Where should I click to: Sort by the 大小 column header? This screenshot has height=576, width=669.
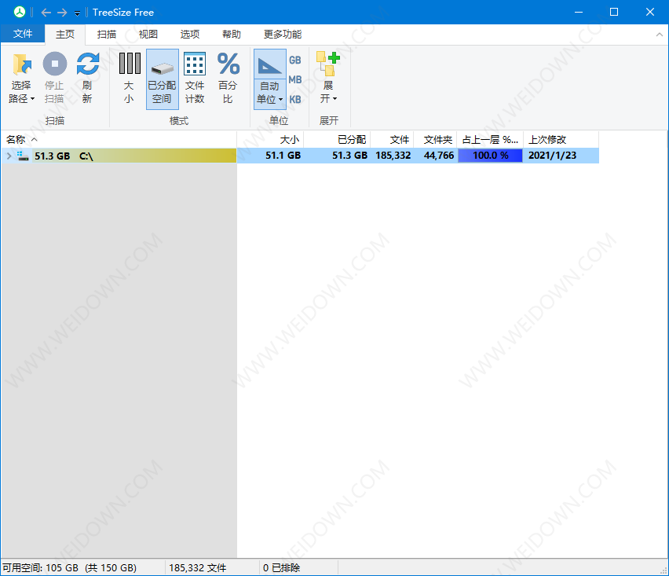point(270,140)
